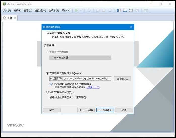176x138 pixels.
Task: Click the console view icon at toolbar end
Action: click(146, 10)
